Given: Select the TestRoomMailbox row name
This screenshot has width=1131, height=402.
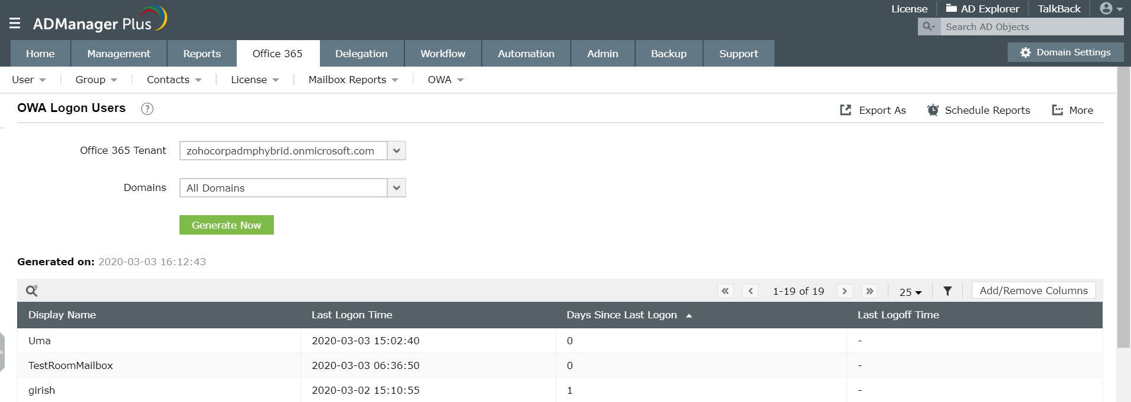Looking at the screenshot, I should tap(70, 365).
